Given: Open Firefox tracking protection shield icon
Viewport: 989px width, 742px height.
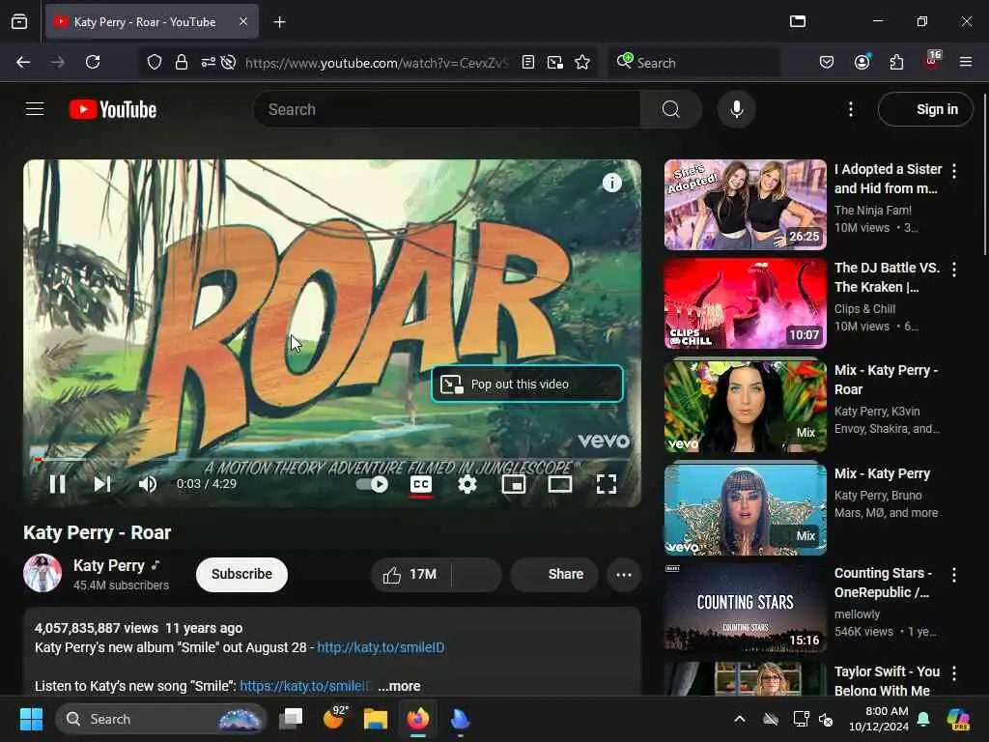Looking at the screenshot, I should coord(155,62).
